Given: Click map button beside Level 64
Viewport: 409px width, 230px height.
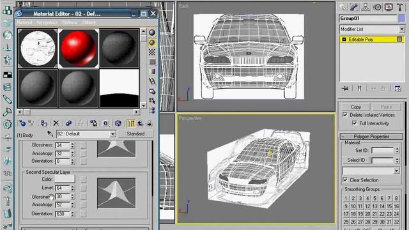Looking at the screenshot, I should 83,188.
